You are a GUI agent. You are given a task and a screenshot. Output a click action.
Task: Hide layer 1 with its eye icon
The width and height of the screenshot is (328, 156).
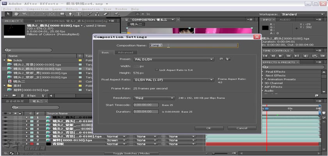point(5,117)
